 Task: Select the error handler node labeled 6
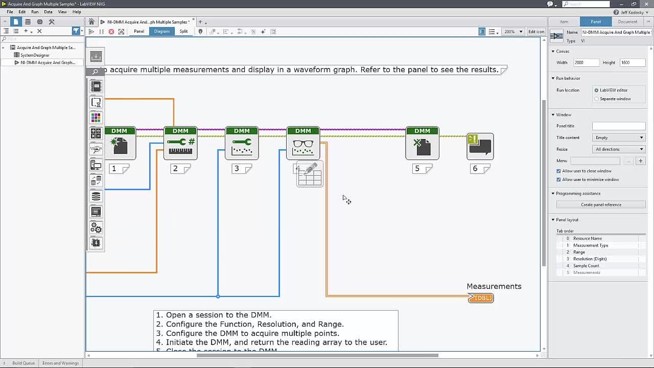click(480, 146)
